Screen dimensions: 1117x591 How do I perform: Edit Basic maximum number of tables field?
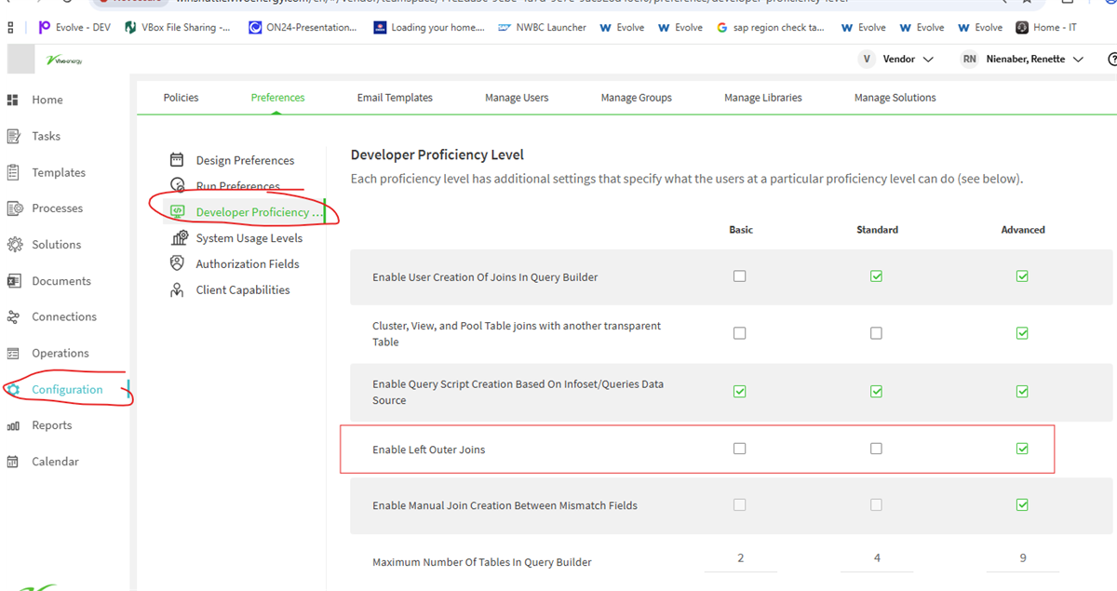pyautogui.click(x=741, y=558)
